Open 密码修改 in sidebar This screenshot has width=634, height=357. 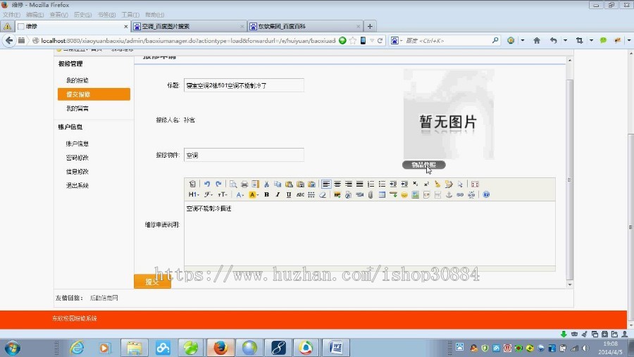tap(77, 158)
